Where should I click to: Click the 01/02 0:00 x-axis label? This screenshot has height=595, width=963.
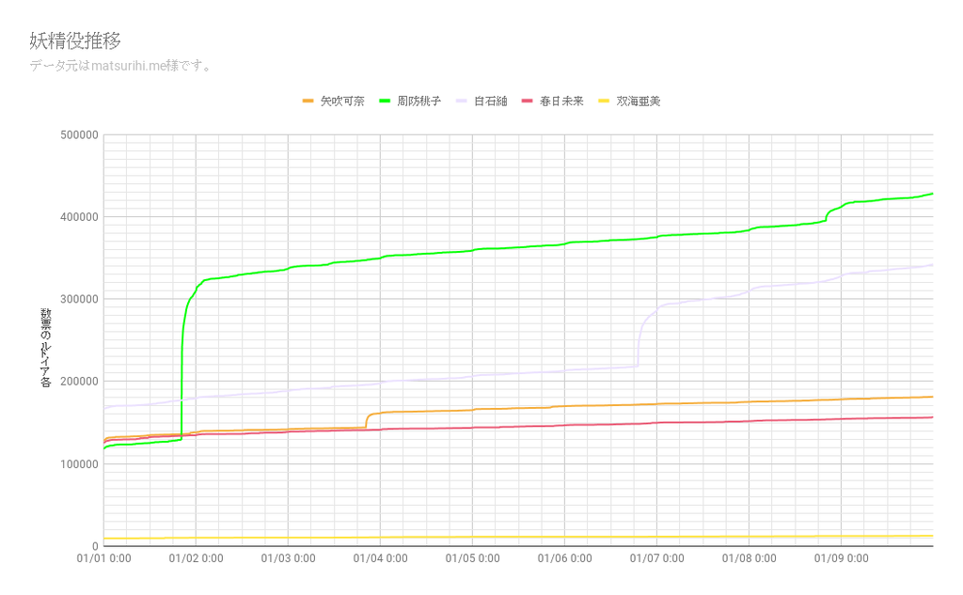coord(196,558)
